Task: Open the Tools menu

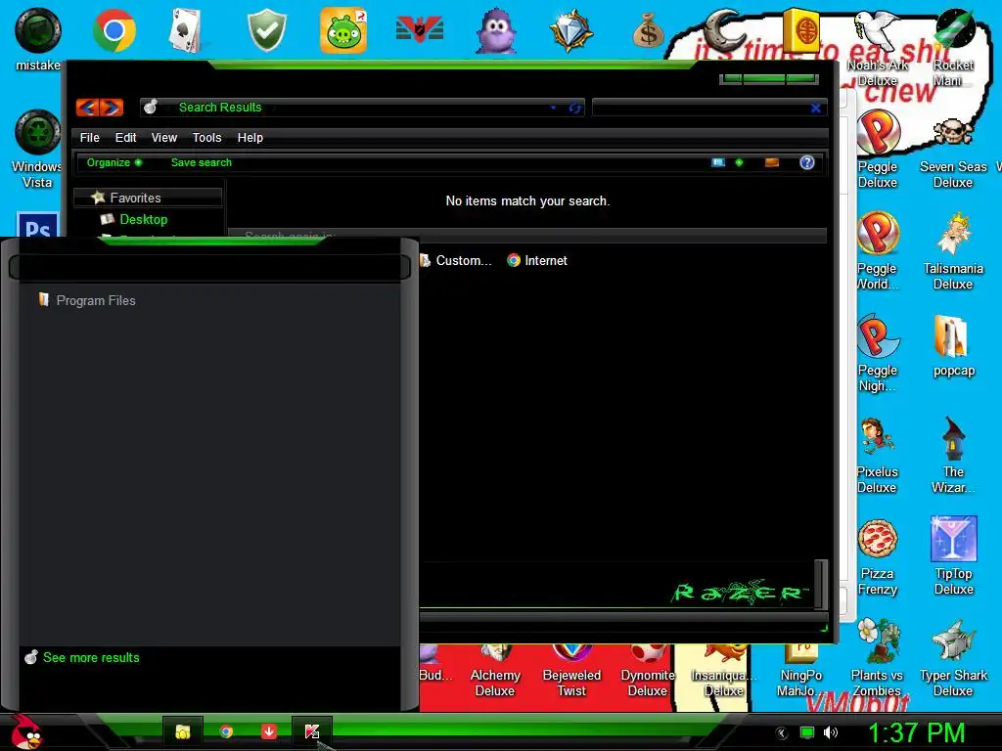Action: click(207, 137)
